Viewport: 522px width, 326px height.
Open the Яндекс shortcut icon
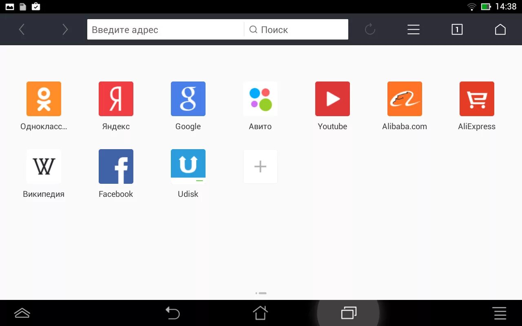point(116,99)
